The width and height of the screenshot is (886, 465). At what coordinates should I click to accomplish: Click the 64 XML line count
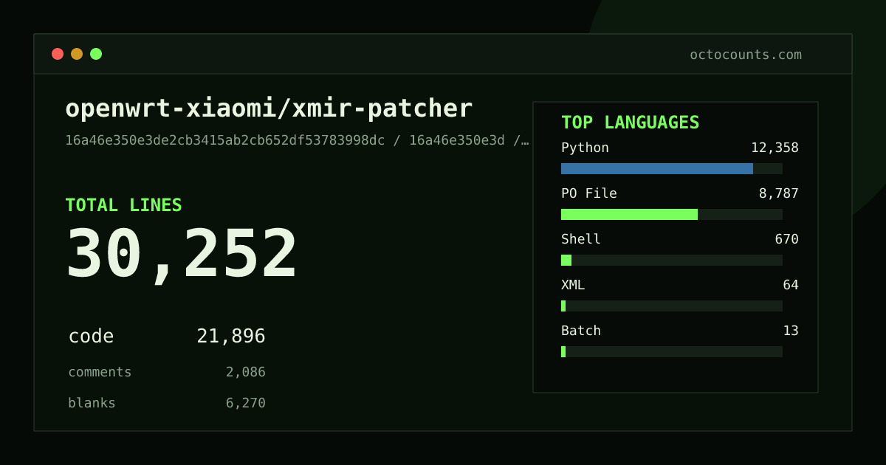pyautogui.click(x=791, y=285)
